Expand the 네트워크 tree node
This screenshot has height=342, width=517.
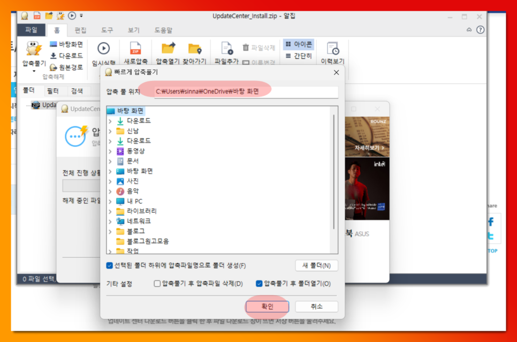coord(110,222)
